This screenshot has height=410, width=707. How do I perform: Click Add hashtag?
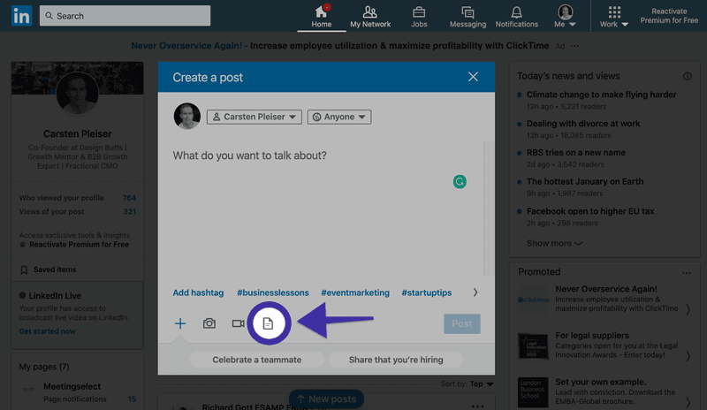198,292
